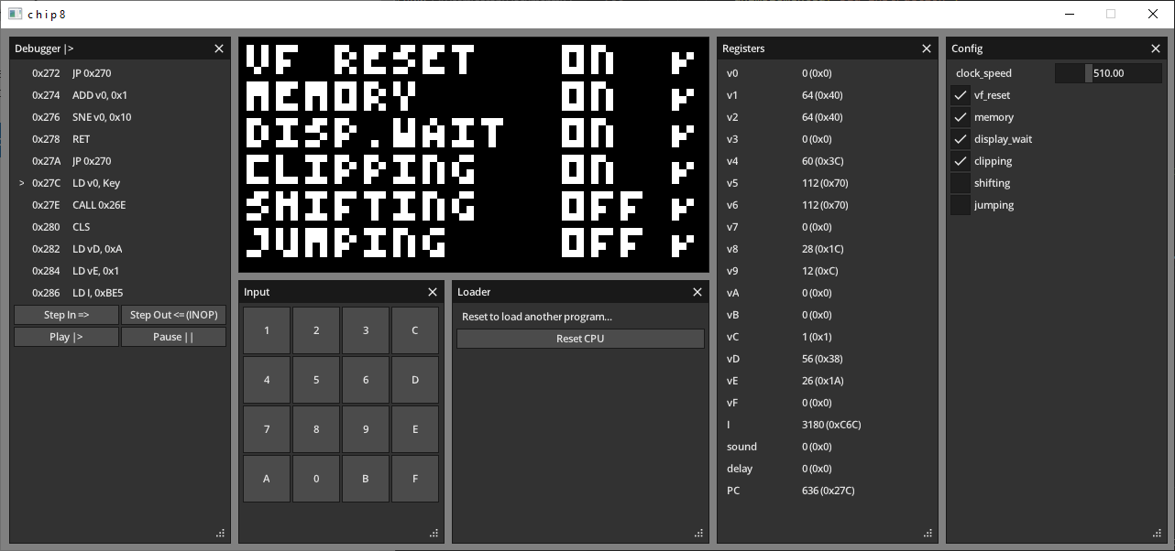Click 'Reset to load another program...' text
The width and height of the screenshot is (1175, 551).
[537, 317]
